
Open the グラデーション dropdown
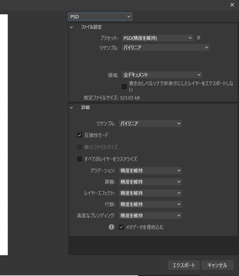(150, 170)
